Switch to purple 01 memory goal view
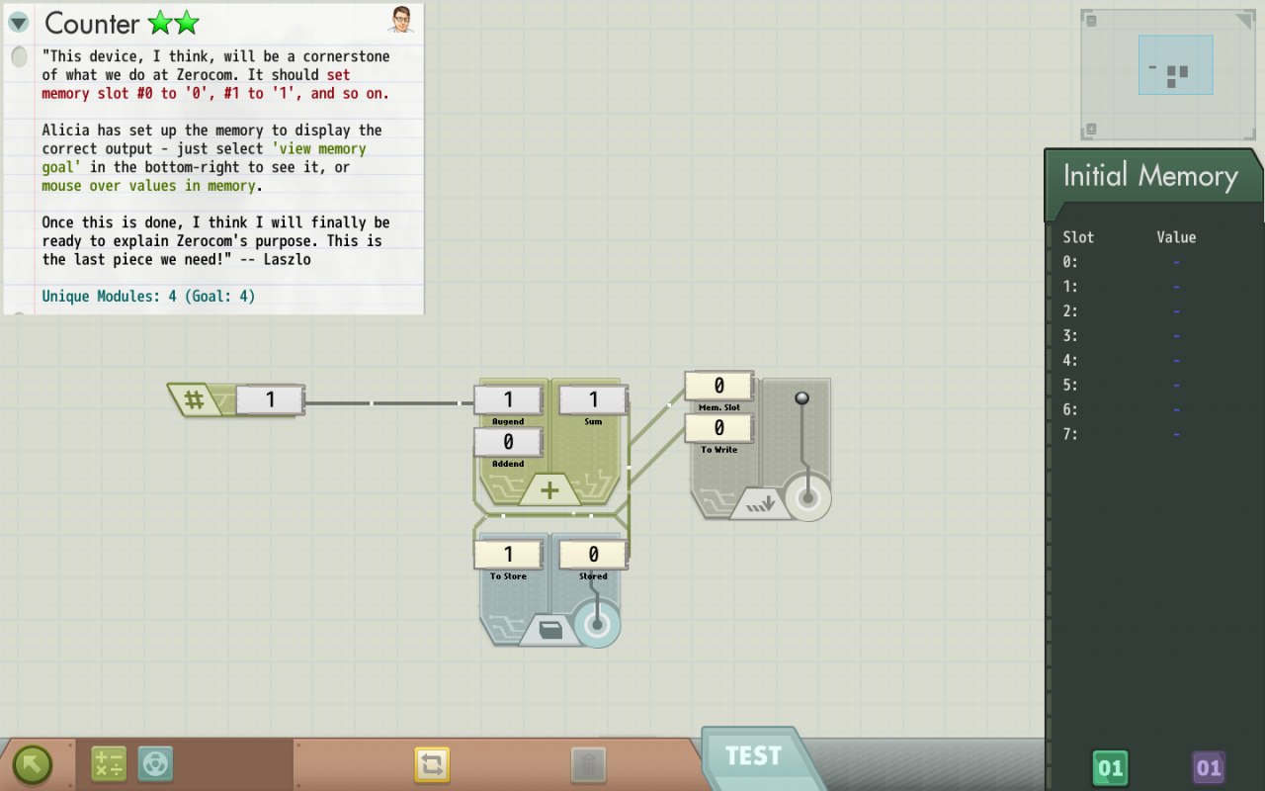The height and width of the screenshot is (791, 1265). [x=1209, y=767]
